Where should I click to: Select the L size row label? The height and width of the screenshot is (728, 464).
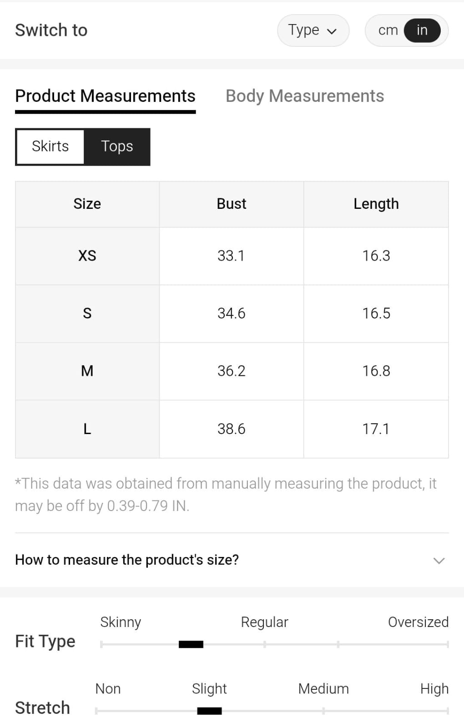coord(87,429)
